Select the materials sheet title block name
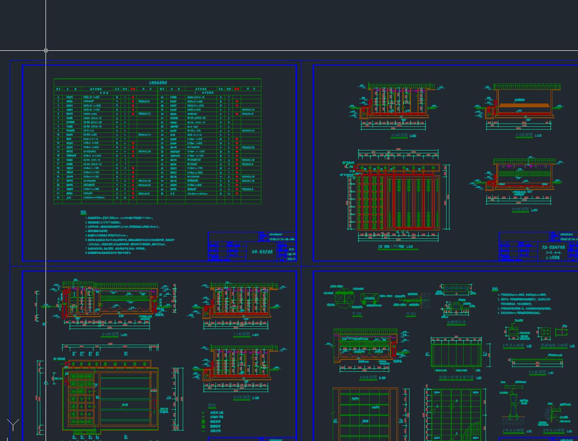This screenshot has height=441, width=578. pyautogui.click(x=262, y=252)
